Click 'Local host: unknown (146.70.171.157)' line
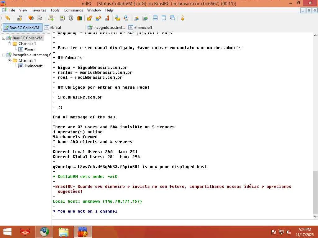Screen dimensions: 318x238 pos(97,201)
